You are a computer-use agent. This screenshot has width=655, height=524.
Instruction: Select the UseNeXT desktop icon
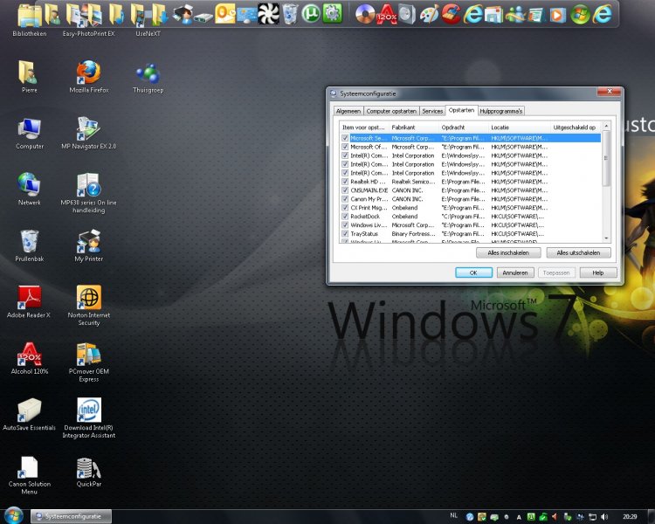pyautogui.click(x=148, y=19)
